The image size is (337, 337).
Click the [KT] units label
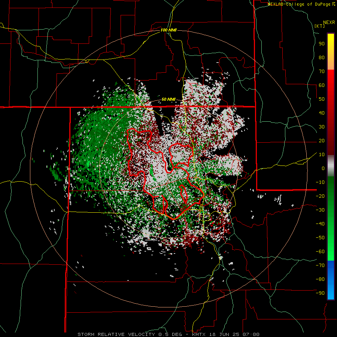[x=320, y=26]
